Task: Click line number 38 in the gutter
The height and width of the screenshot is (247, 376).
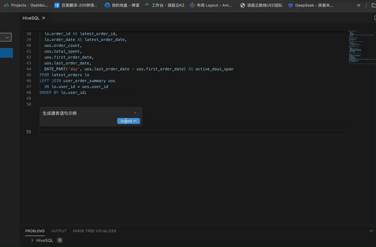Action: [x=28, y=34]
